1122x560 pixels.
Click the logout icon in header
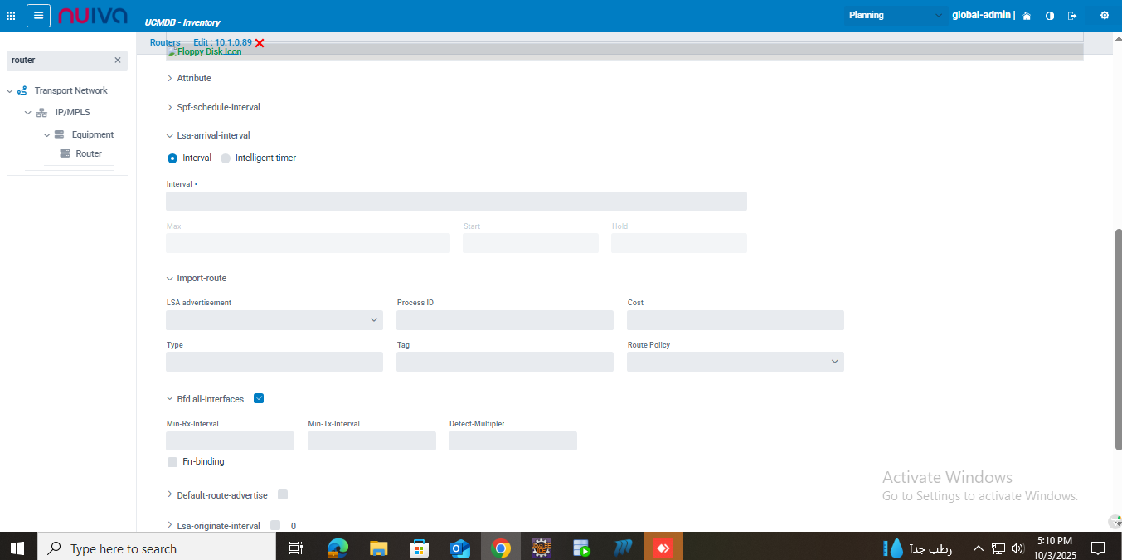pos(1072,16)
